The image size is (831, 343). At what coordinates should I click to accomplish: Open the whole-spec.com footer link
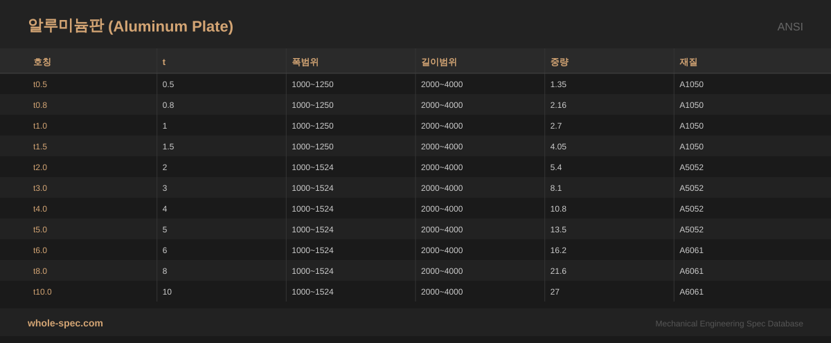[65, 323]
